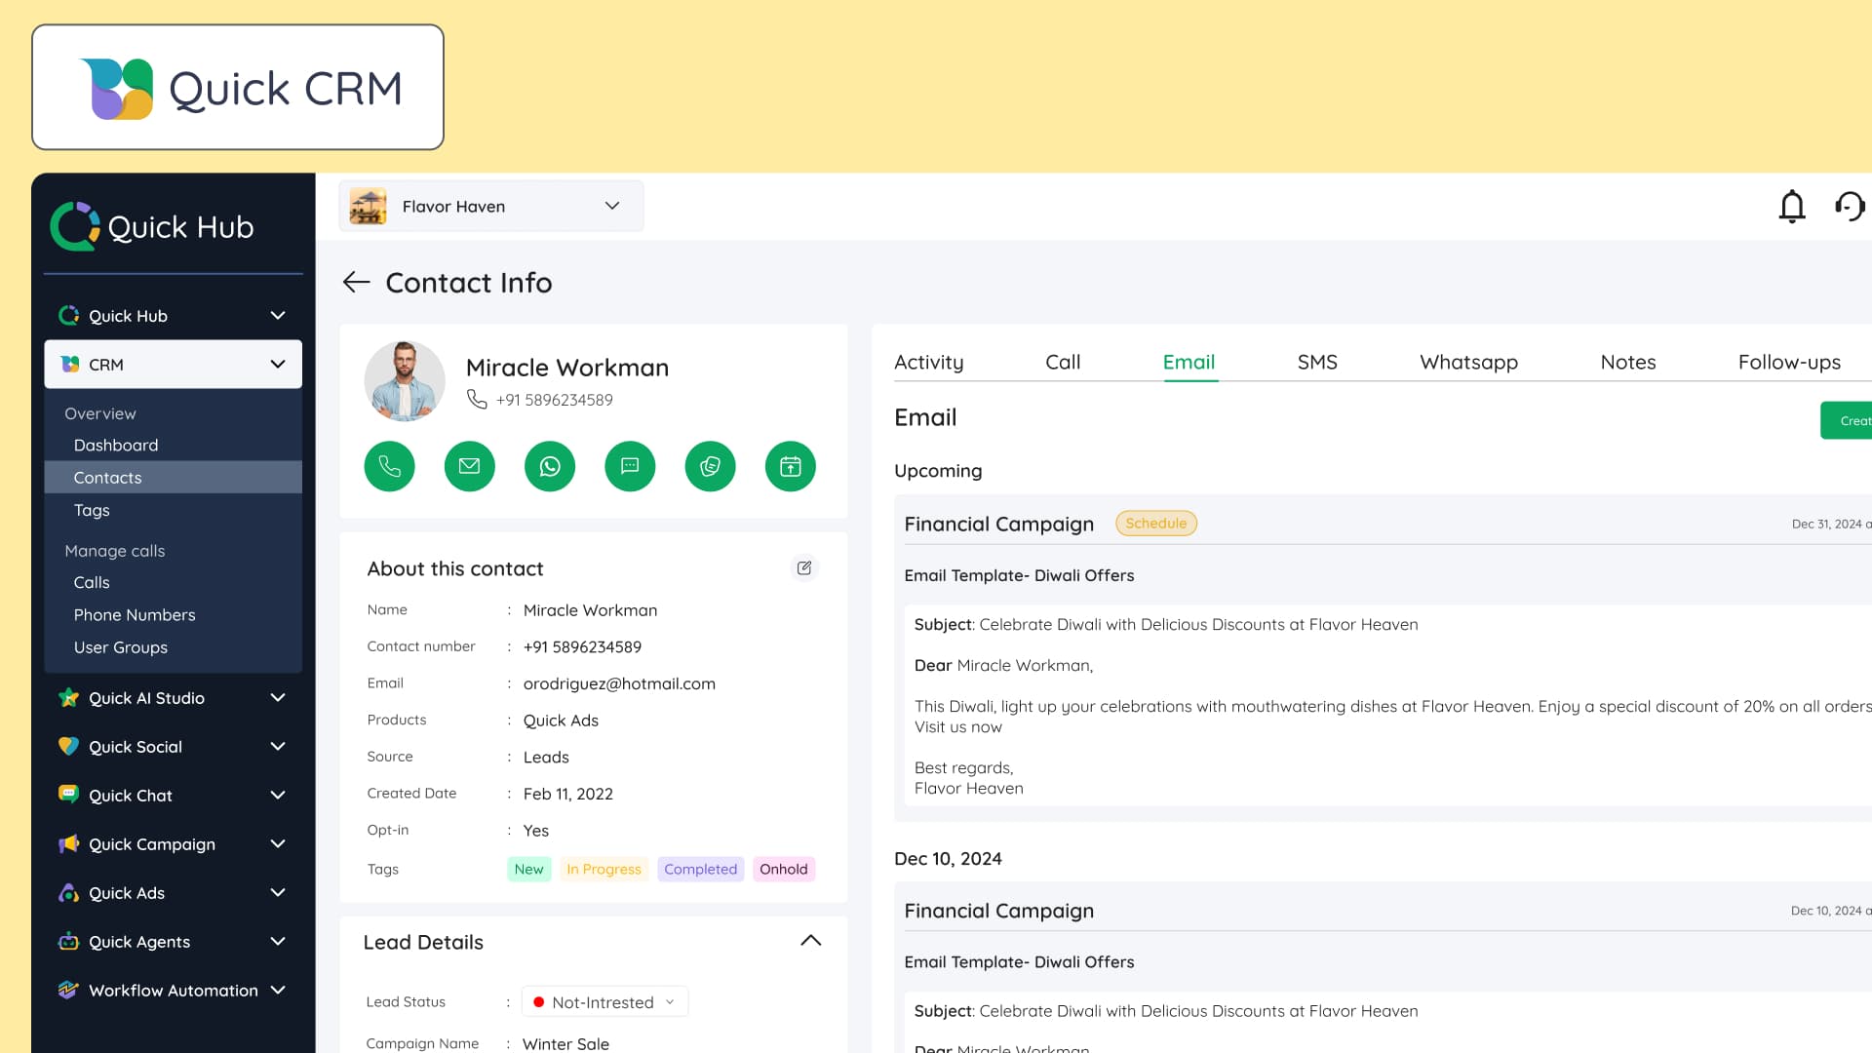Open the email icon to message Miracle Workman
The image size is (1872, 1053).
469,466
